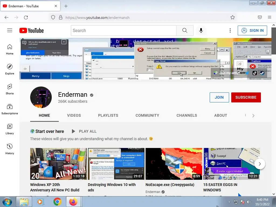Open Windows Media Player from taskbar
The height and width of the screenshot is (207, 276).
click(40, 202)
